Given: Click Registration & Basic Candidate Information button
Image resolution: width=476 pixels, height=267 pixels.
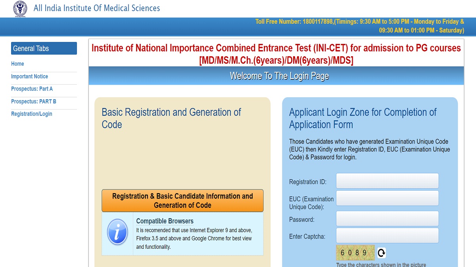Looking at the screenshot, I should pyautogui.click(x=182, y=201).
